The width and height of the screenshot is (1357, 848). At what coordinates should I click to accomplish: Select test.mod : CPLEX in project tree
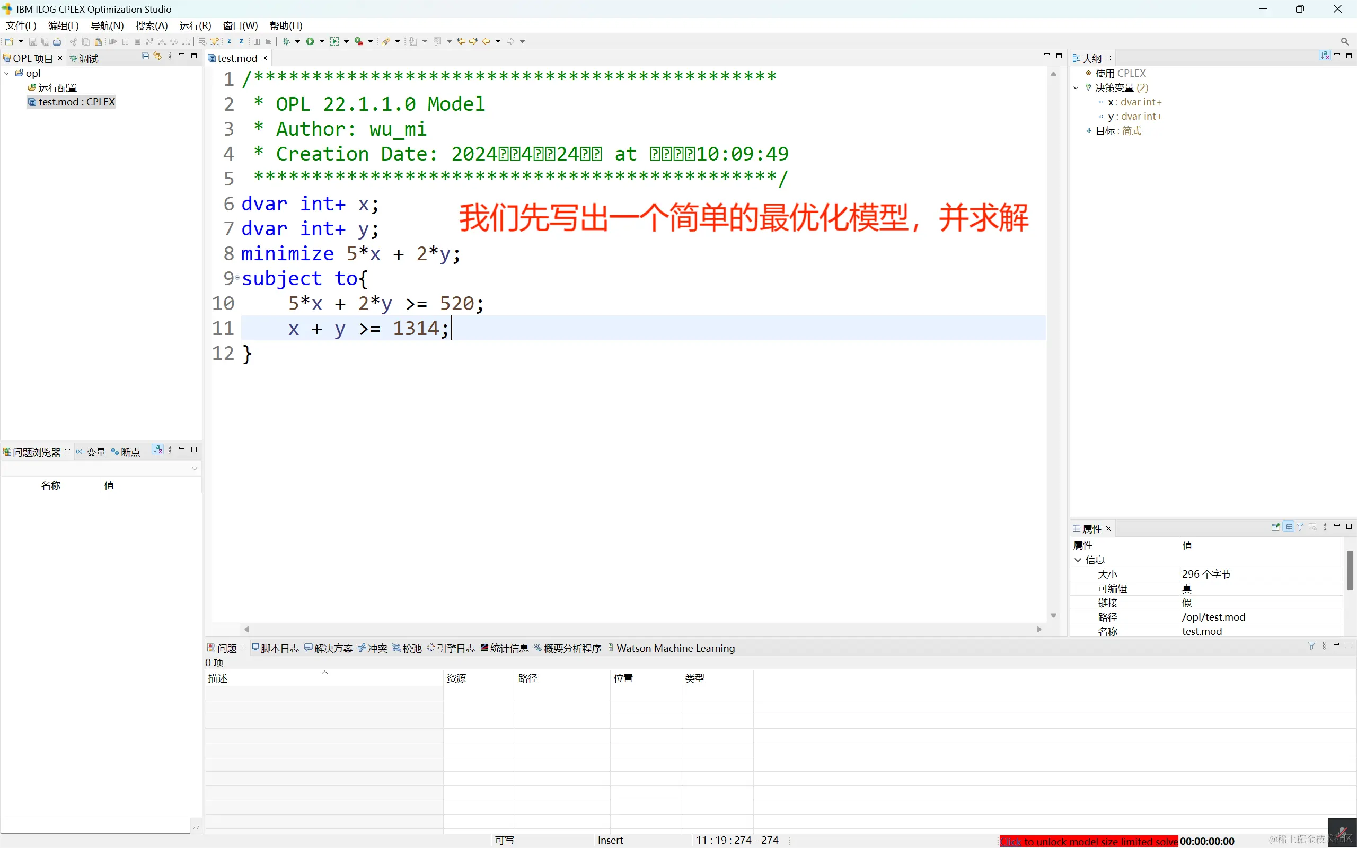click(x=76, y=102)
